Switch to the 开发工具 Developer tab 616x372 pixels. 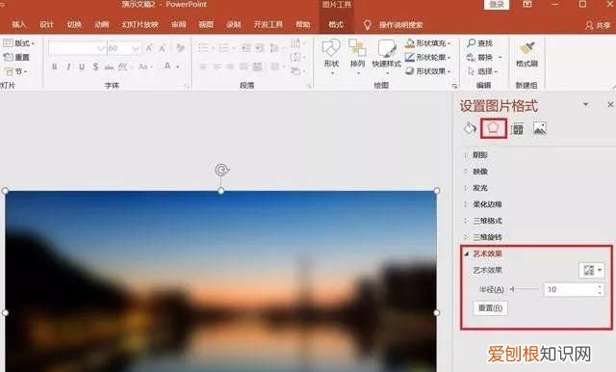pyautogui.click(x=269, y=25)
